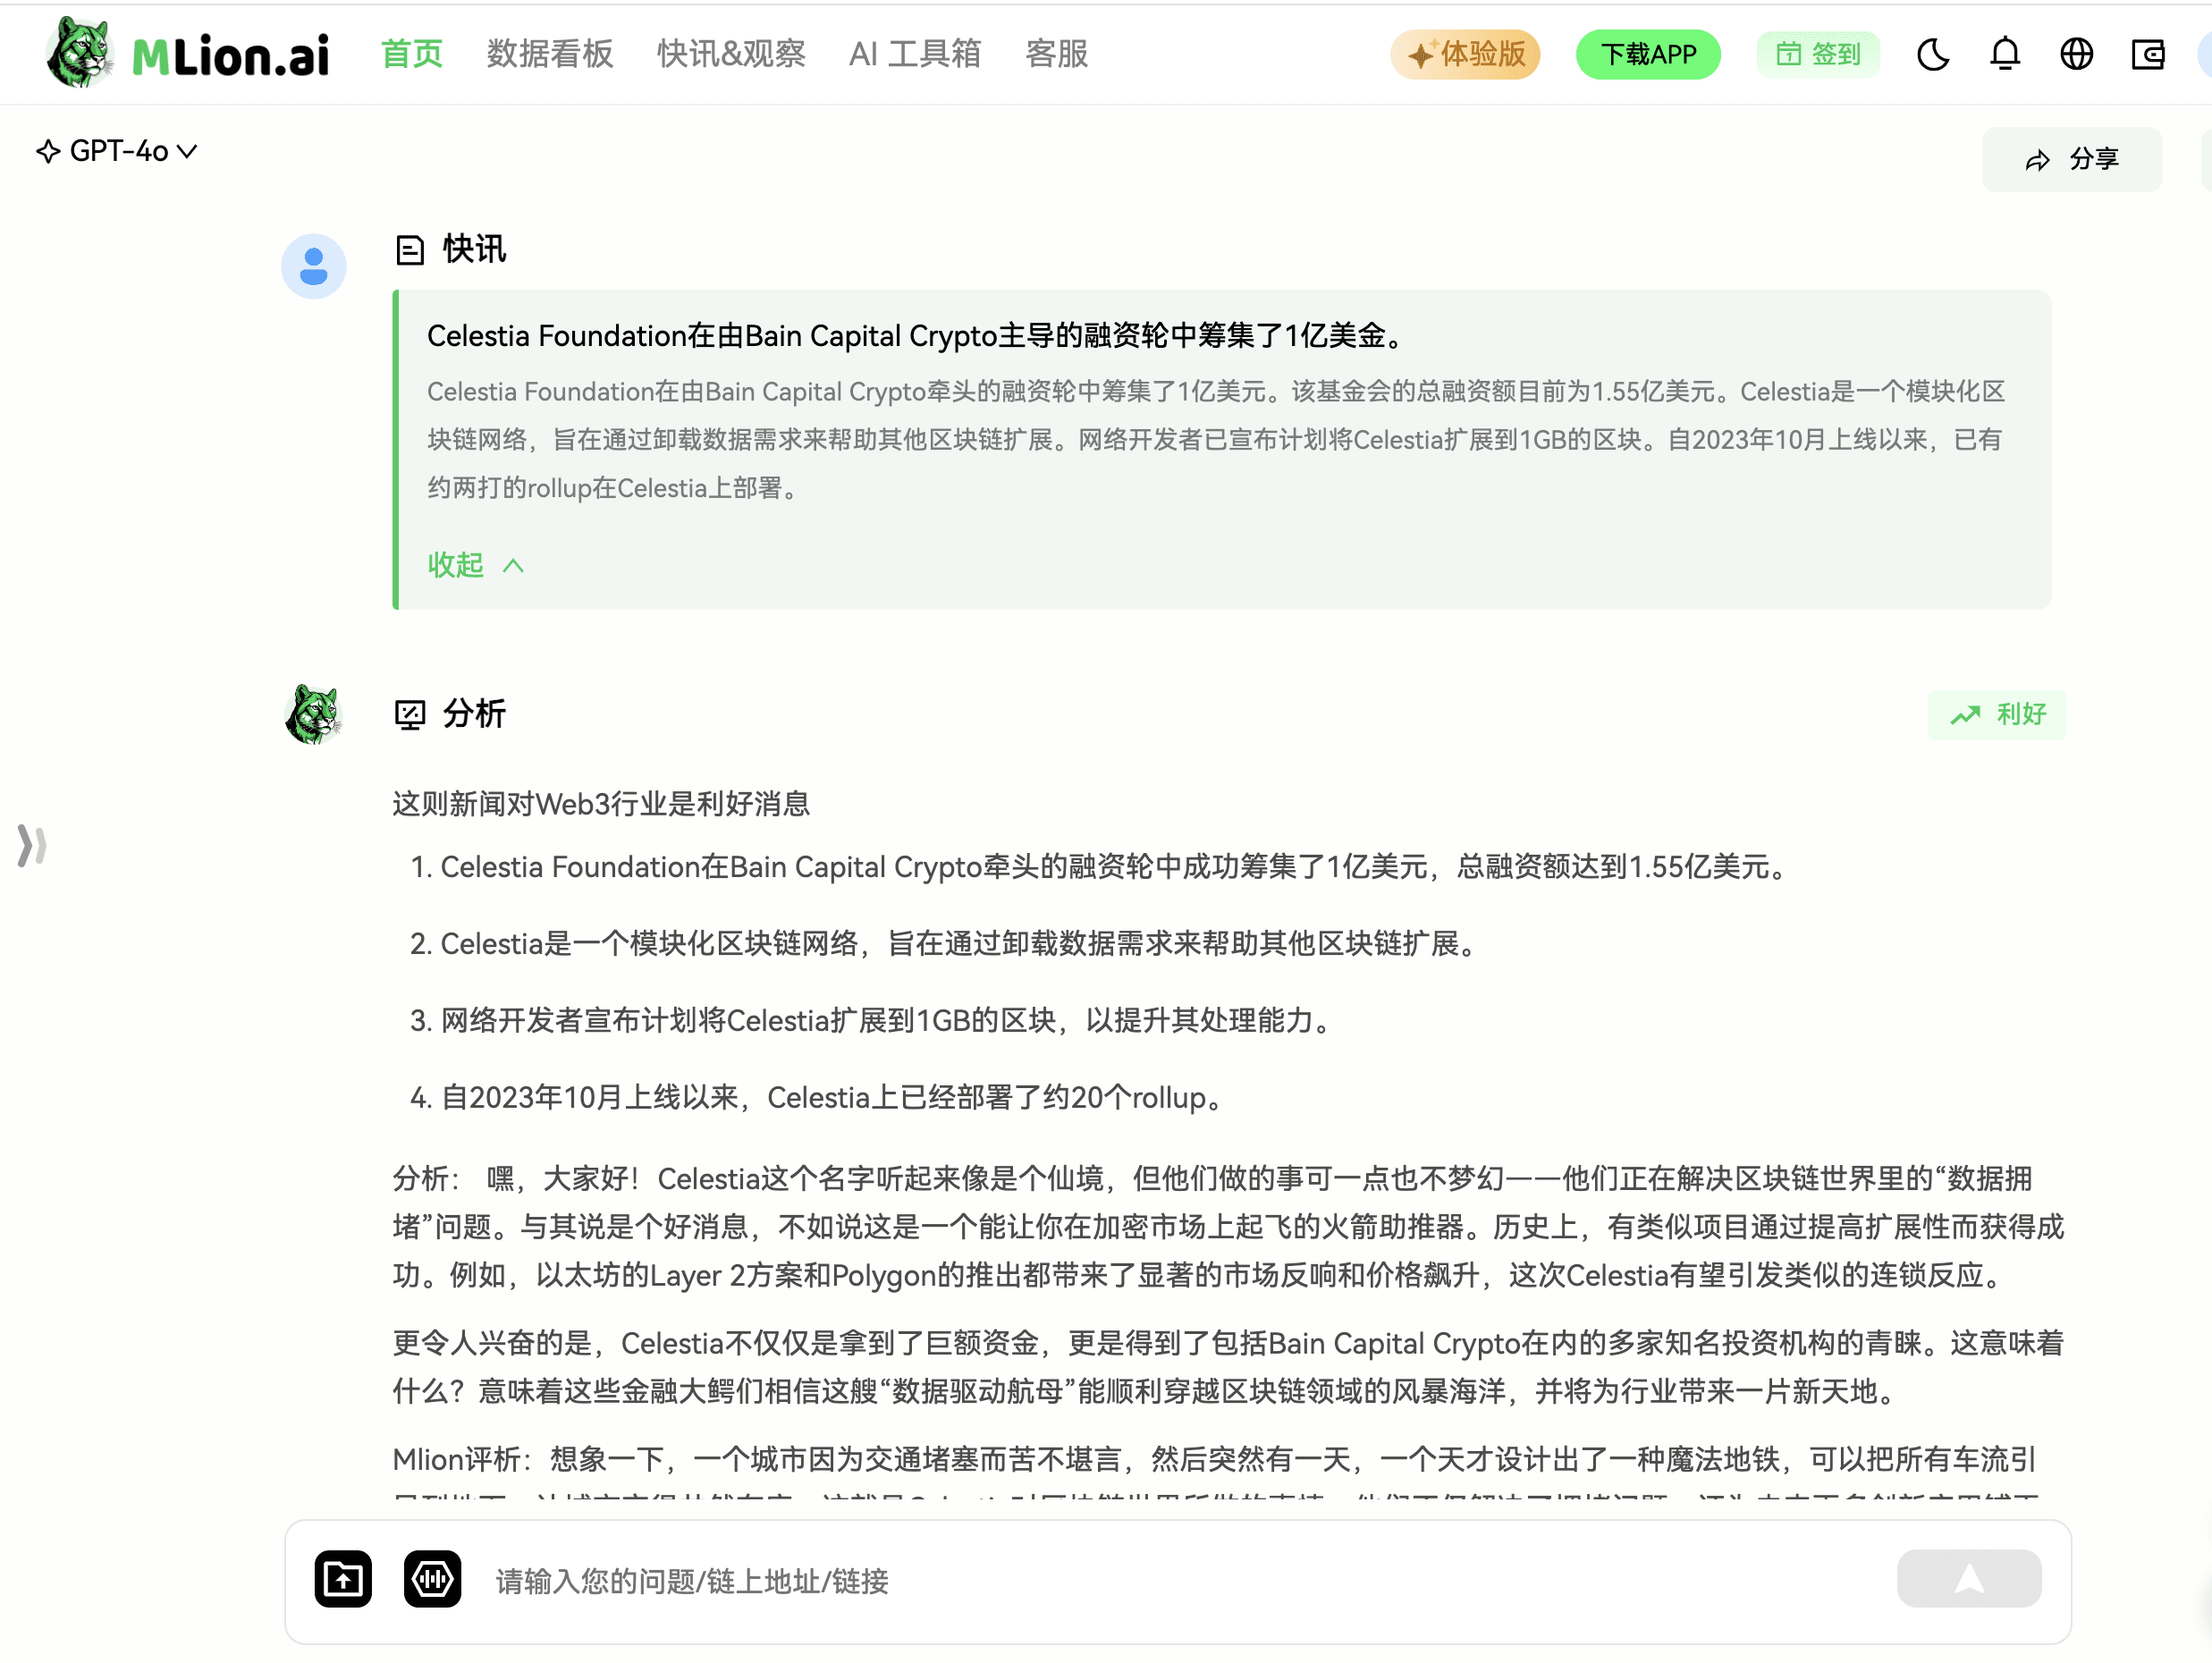Click the lion avatar beside 分析
This screenshot has height=1663, width=2212.
[x=314, y=714]
